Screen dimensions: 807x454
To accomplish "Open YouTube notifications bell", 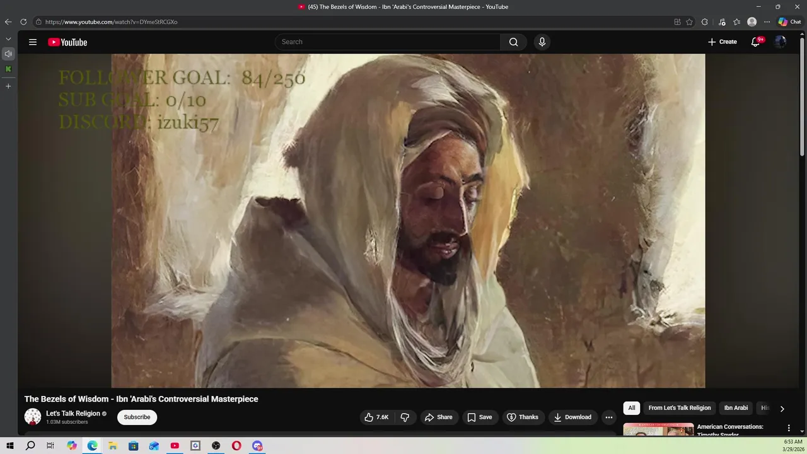I will click(755, 42).
